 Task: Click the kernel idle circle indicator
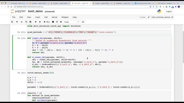click(x=172, y=17)
